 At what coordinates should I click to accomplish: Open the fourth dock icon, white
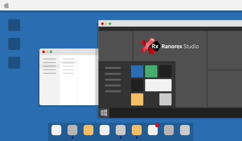click(104, 130)
